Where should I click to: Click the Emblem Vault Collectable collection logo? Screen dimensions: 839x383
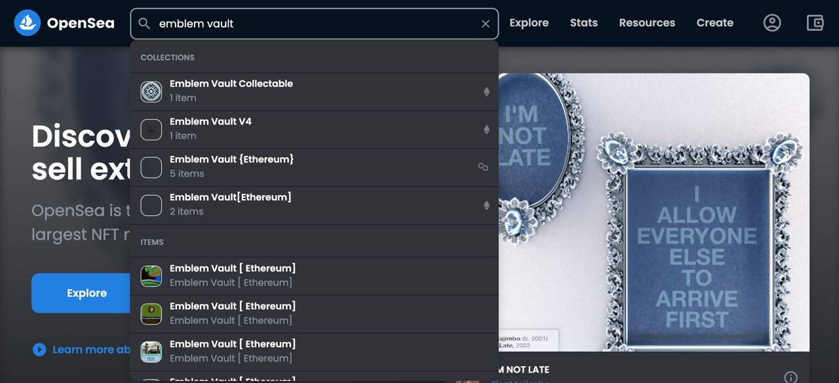[x=151, y=92]
